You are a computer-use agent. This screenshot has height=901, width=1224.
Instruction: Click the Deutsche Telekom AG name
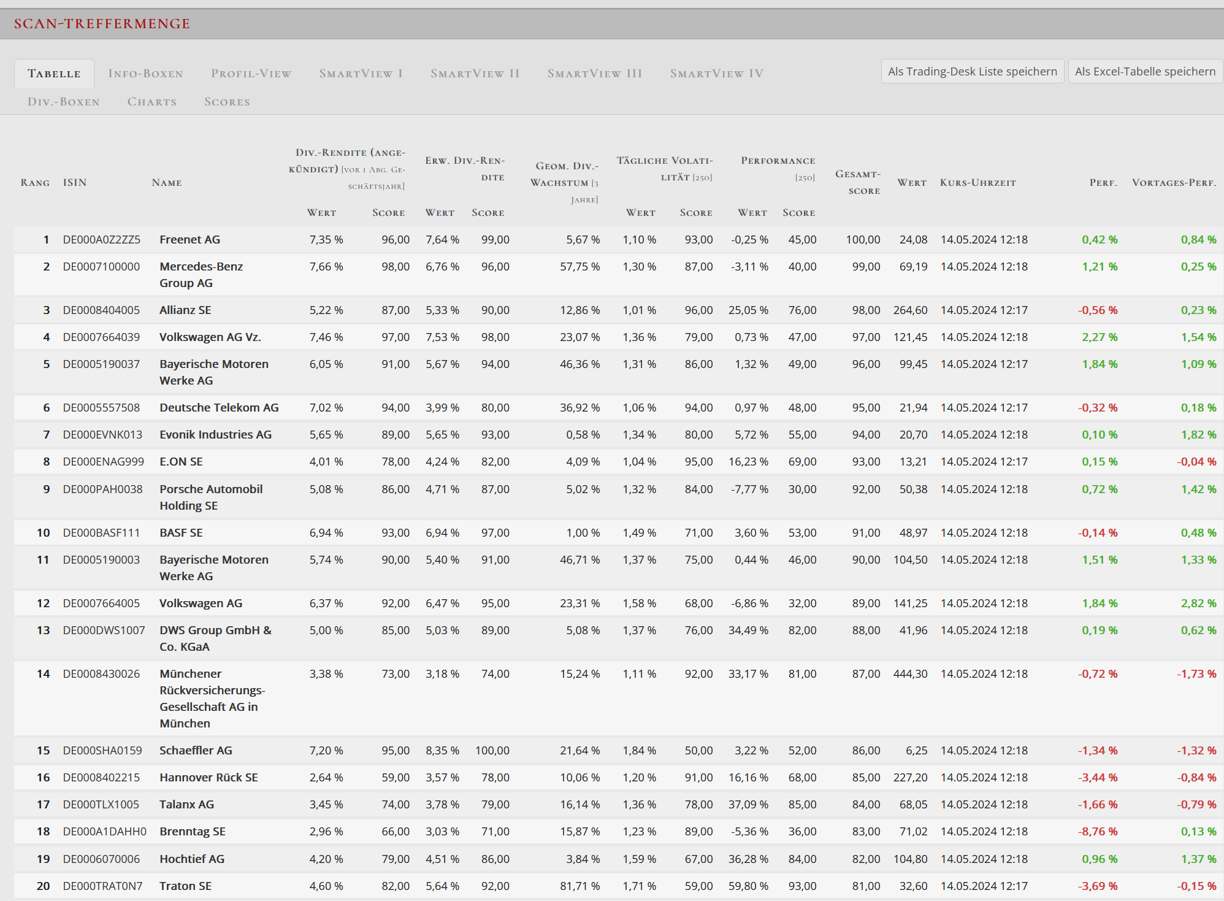pos(219,408)
